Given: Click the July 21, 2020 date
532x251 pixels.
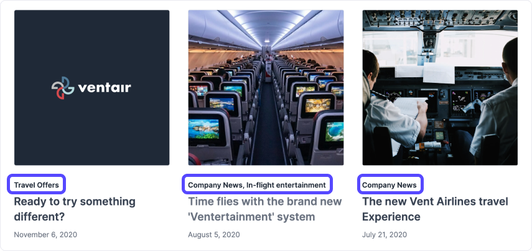Looking at the screenshot, I should (x=385, y=235).
